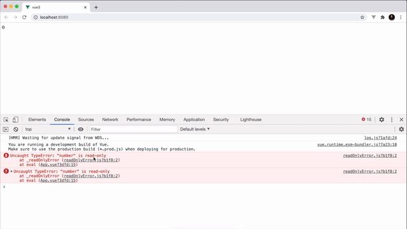
Task: Open the Chrome three-dot menu
Action: pyautogui.click(x=401, y=17)
